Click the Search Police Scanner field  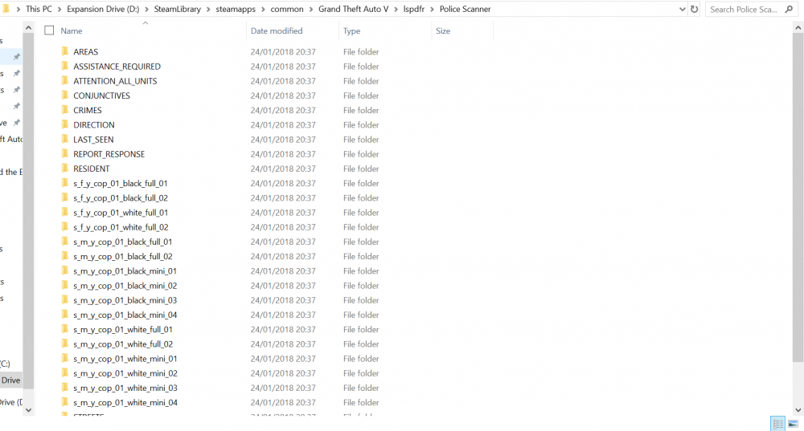(744, 9)
